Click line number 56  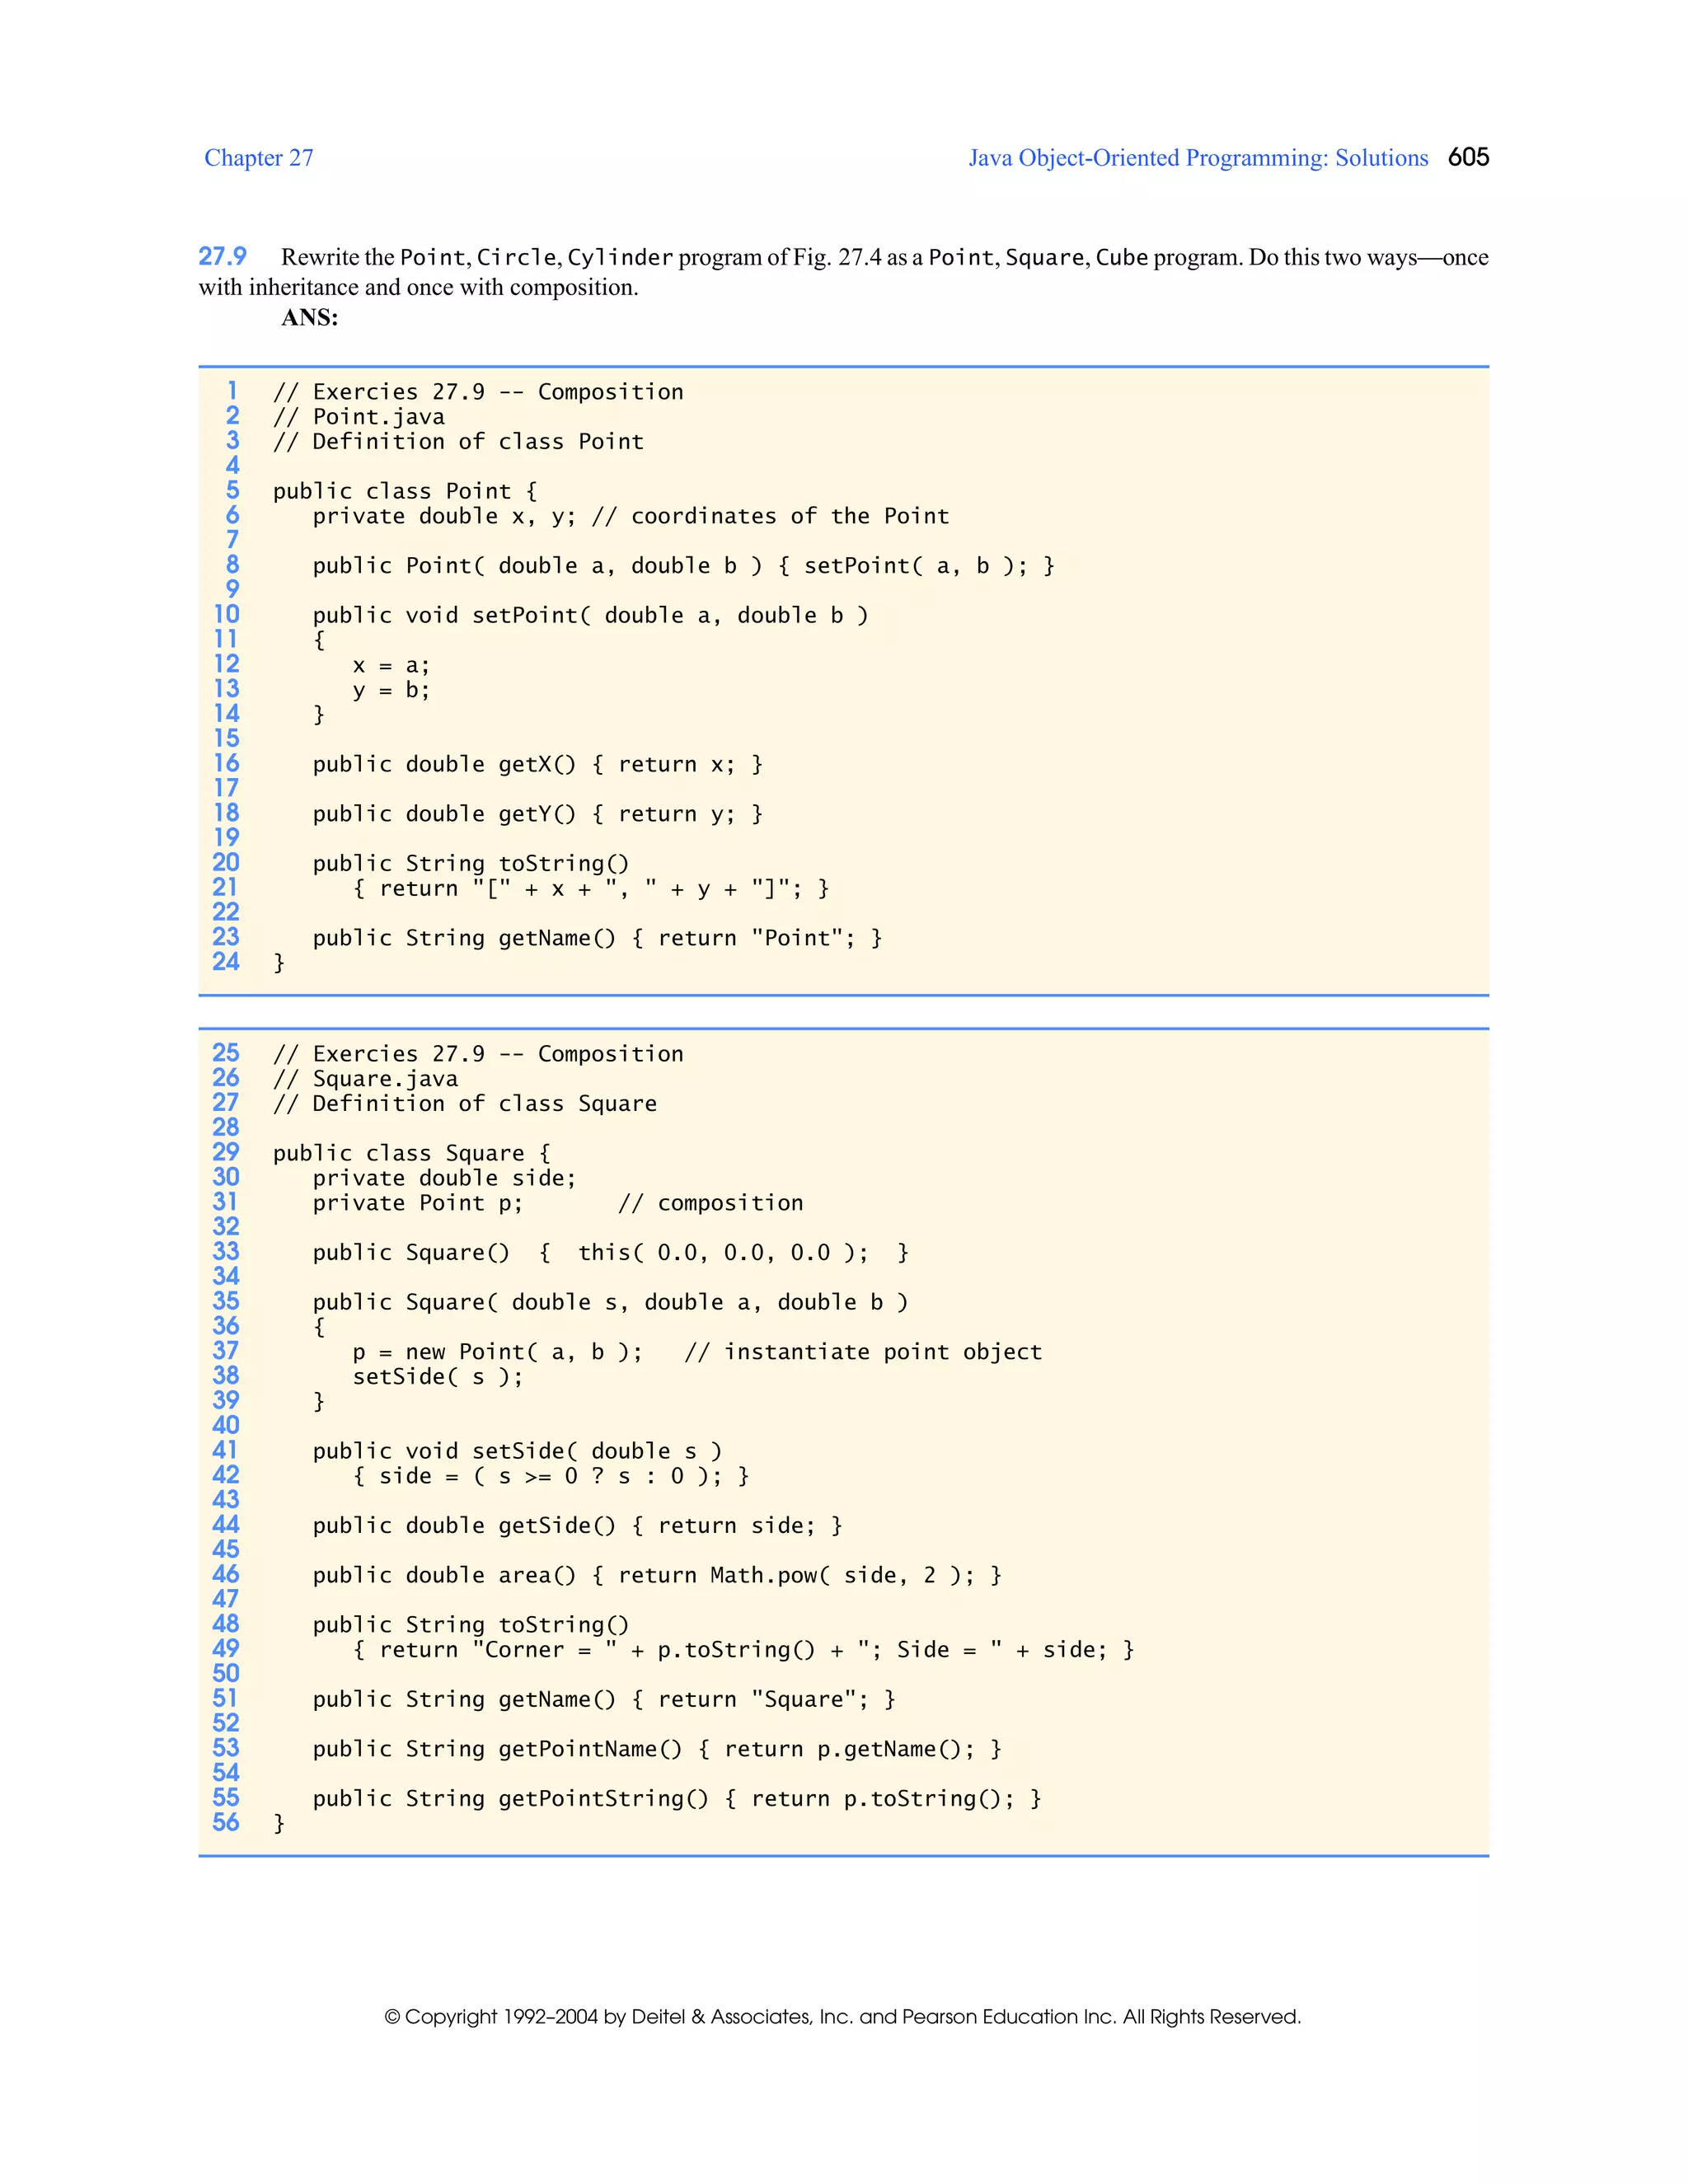(226, 1823)
